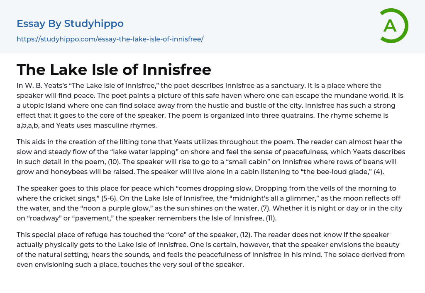Click the title "The Lake Isle of Innisfree"
Image resolution: width=425 pixels, height=293 pixels.
tap(114, 69)
